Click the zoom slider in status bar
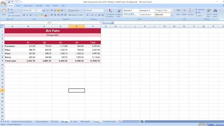This screenshot has height=126, width=224. [215, 125]
